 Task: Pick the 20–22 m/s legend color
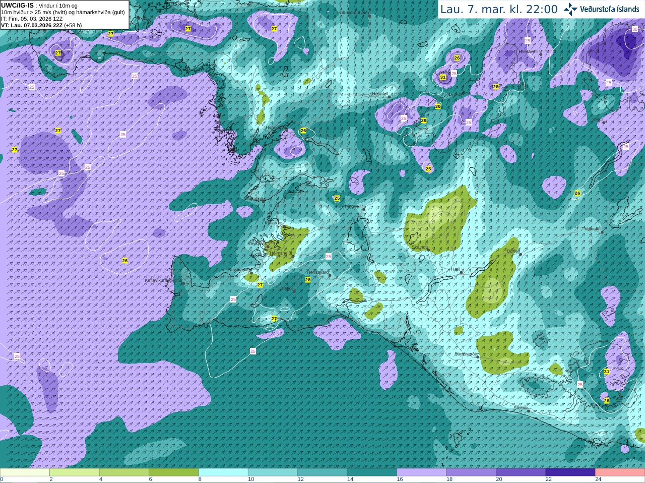521,472
